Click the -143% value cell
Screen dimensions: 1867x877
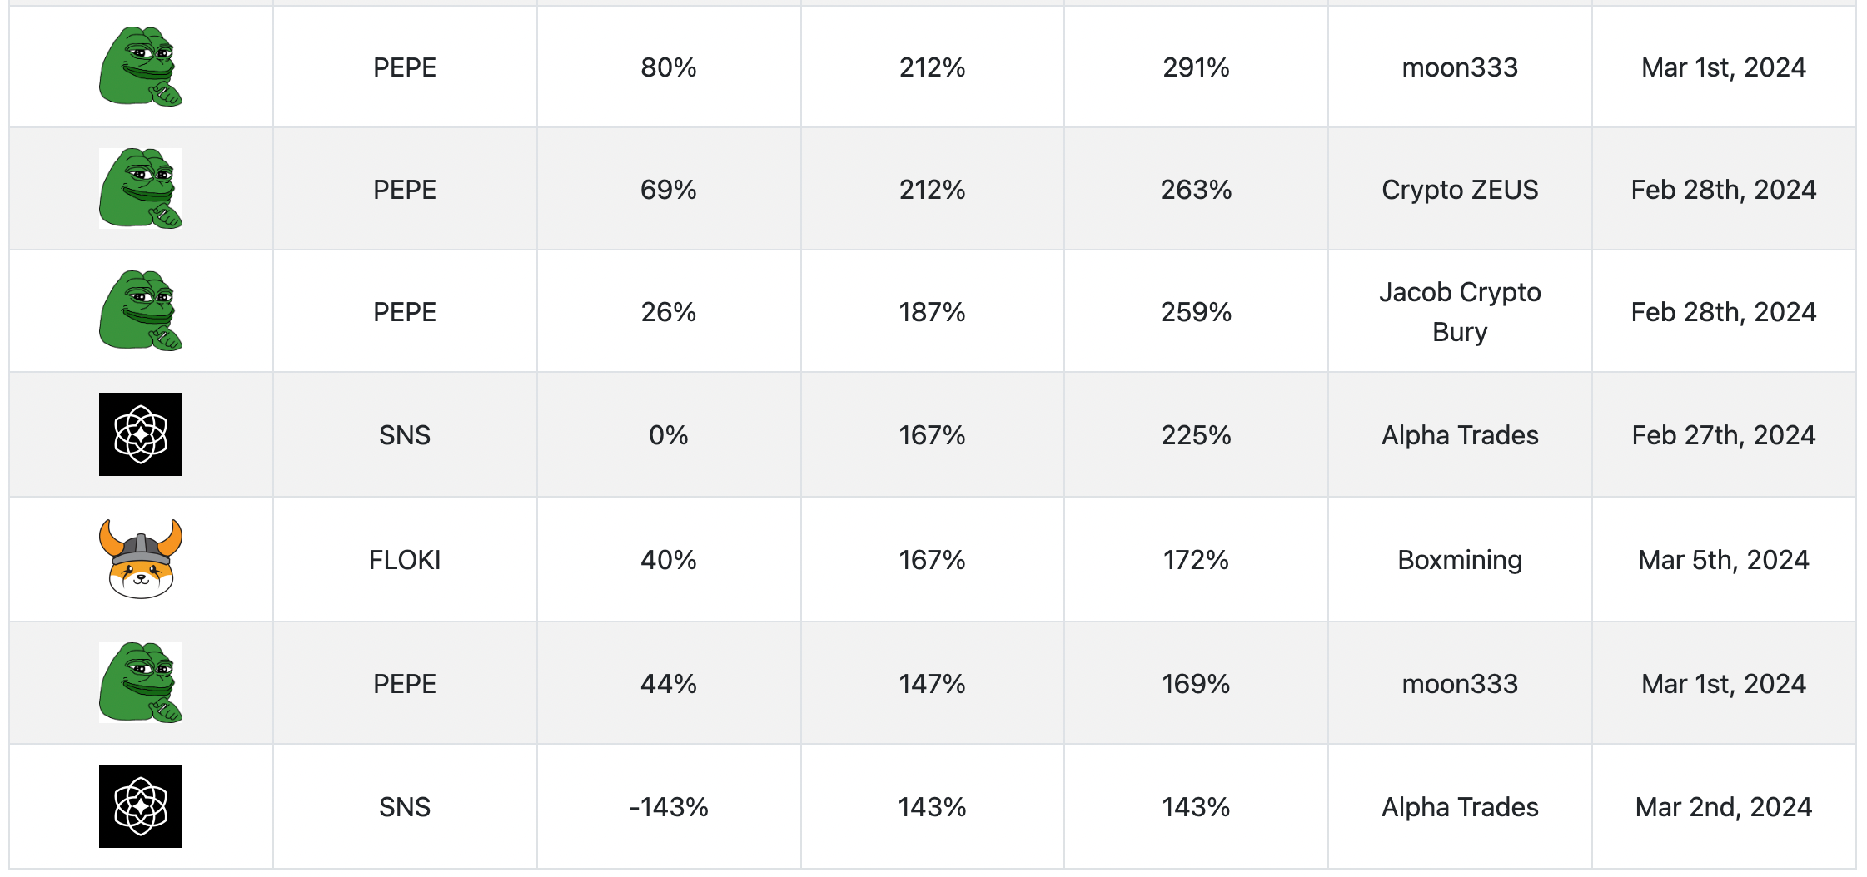[x=669, y=807]
